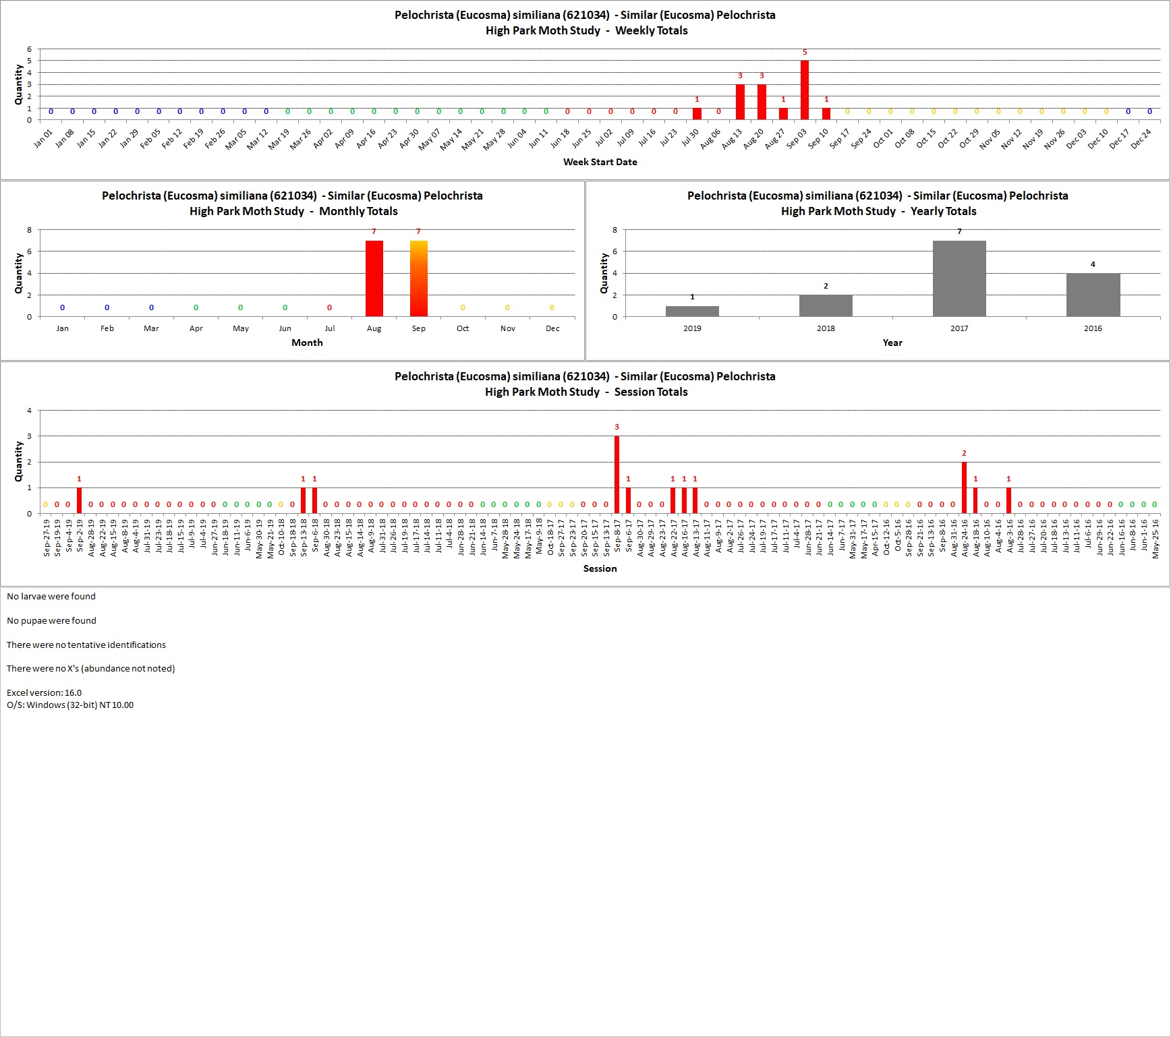This screenshot has width=1171, height=1037.
Task: Click the Sep 03 bar in Weekly Totals
Action: [x=805, y=90]
